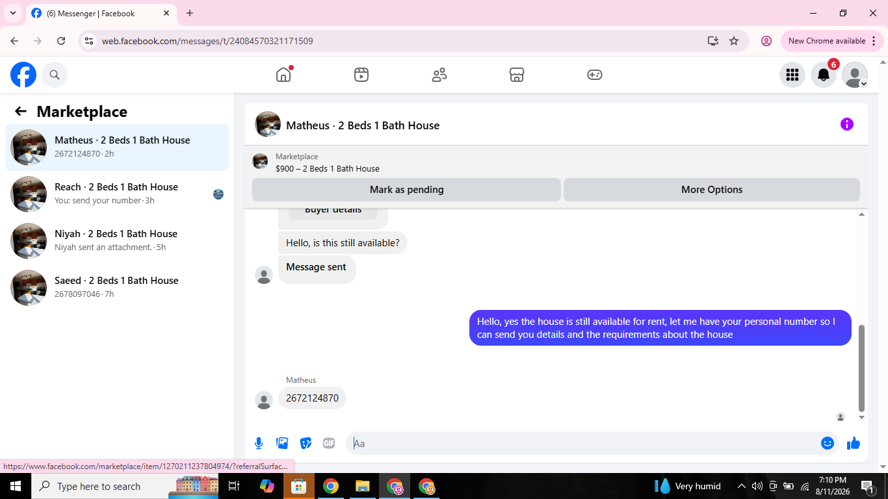Click the install app icon in address bar
Viewport: 888px width, 499px height.
(713, 41)
